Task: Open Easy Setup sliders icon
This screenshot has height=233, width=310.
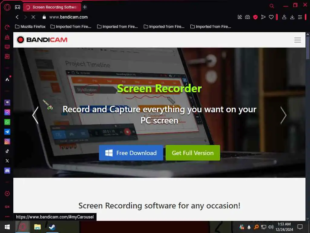Action: 300,17
